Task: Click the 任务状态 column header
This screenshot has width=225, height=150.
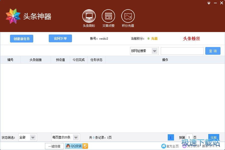Action: point(96,60)
